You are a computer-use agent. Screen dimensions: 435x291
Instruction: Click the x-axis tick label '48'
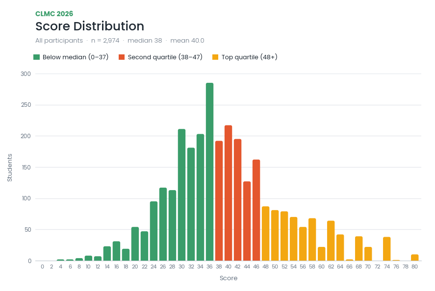(x=265, y=267)
